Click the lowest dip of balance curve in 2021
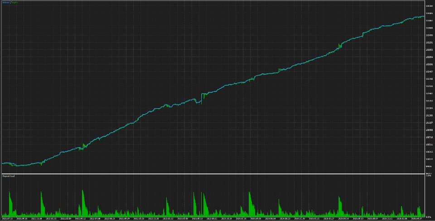 click(17, 166)
